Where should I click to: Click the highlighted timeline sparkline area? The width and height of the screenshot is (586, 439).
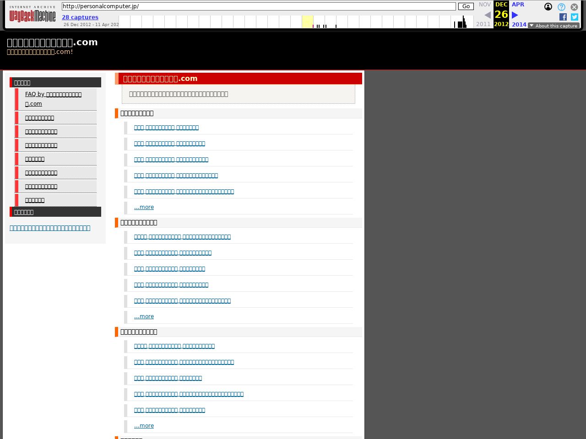coord(308,21)
